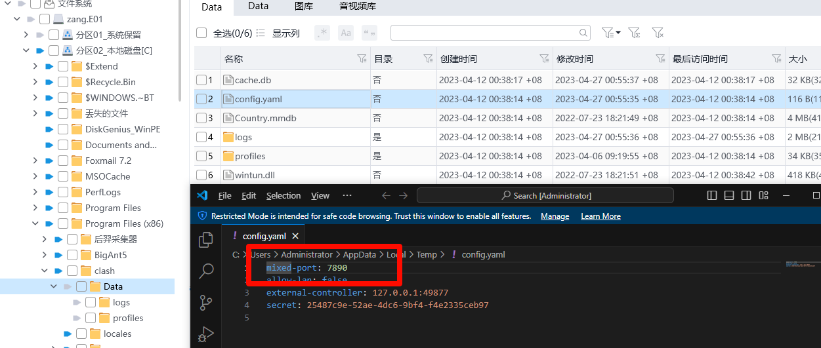Check the box for logs row in table
The height and width of the screenshot is (348, 821).
[201, 137]
